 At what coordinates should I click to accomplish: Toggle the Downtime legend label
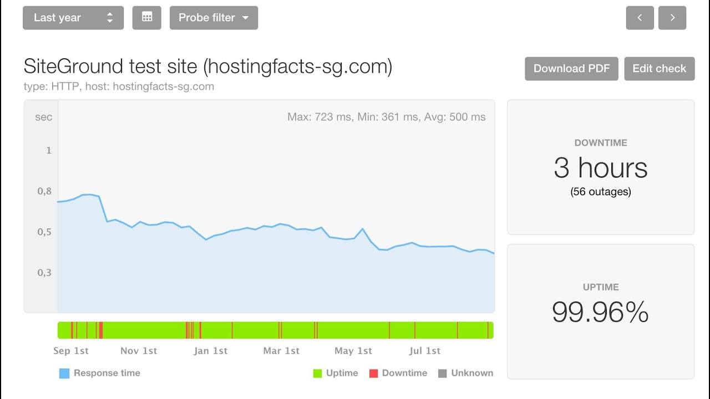404,374
